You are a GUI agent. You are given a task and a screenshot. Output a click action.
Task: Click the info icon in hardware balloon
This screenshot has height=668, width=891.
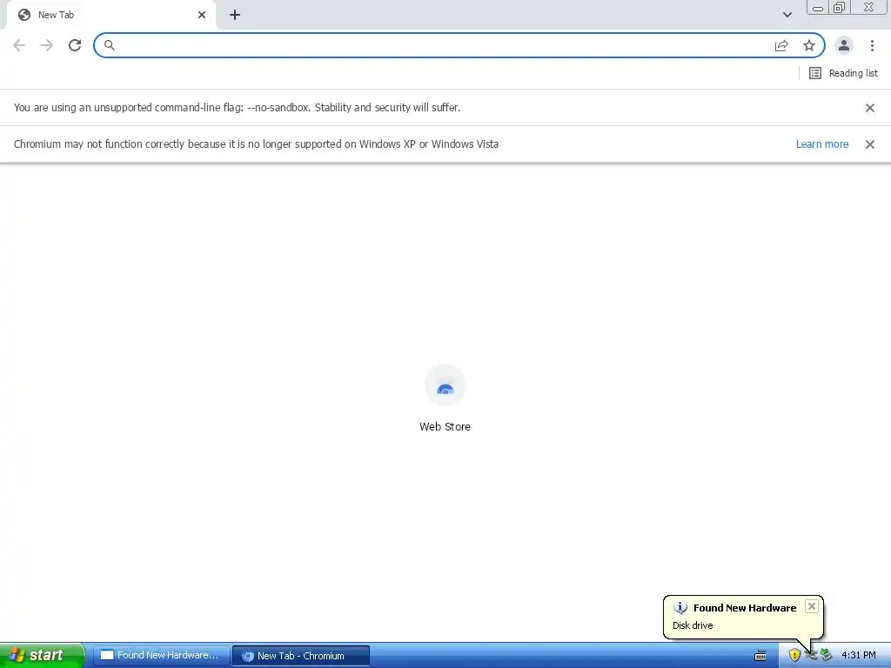click(680, 608)
